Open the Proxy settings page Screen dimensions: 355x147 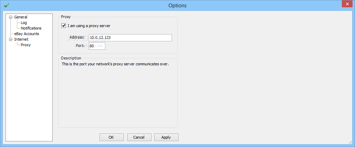pyautogui.click(x=26, y=45)
